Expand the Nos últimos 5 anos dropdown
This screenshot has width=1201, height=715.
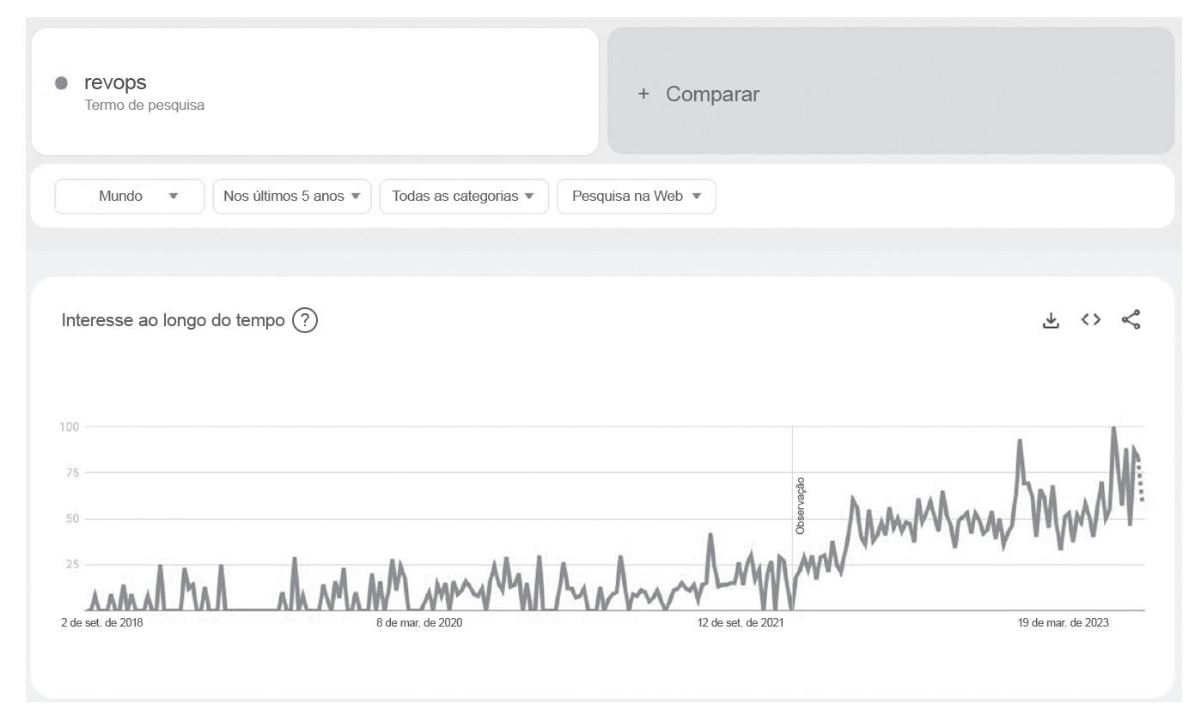[x=291, y=196]
